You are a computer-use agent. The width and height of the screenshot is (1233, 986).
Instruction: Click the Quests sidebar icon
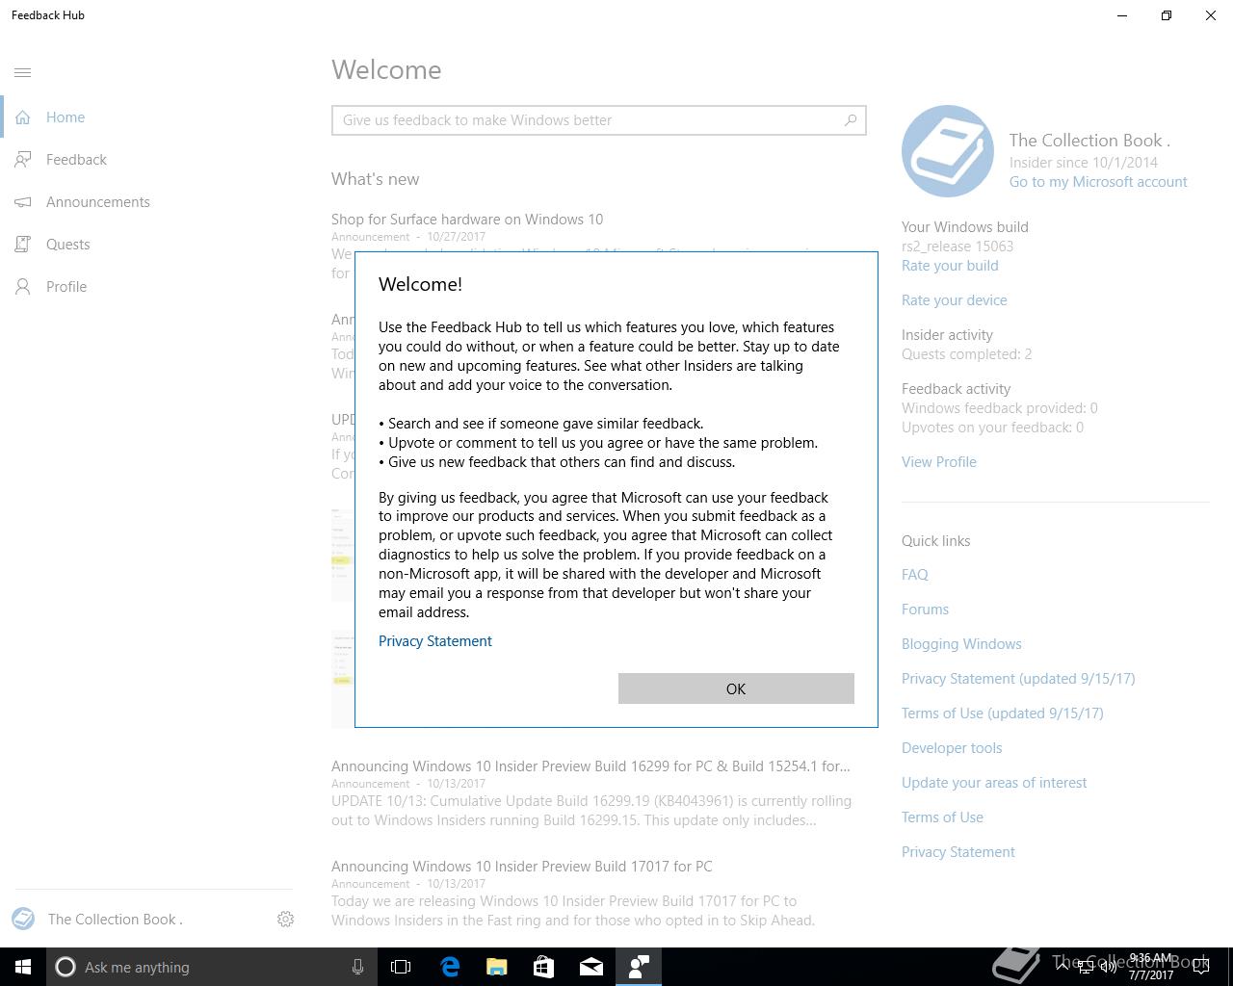click(23, 245)
